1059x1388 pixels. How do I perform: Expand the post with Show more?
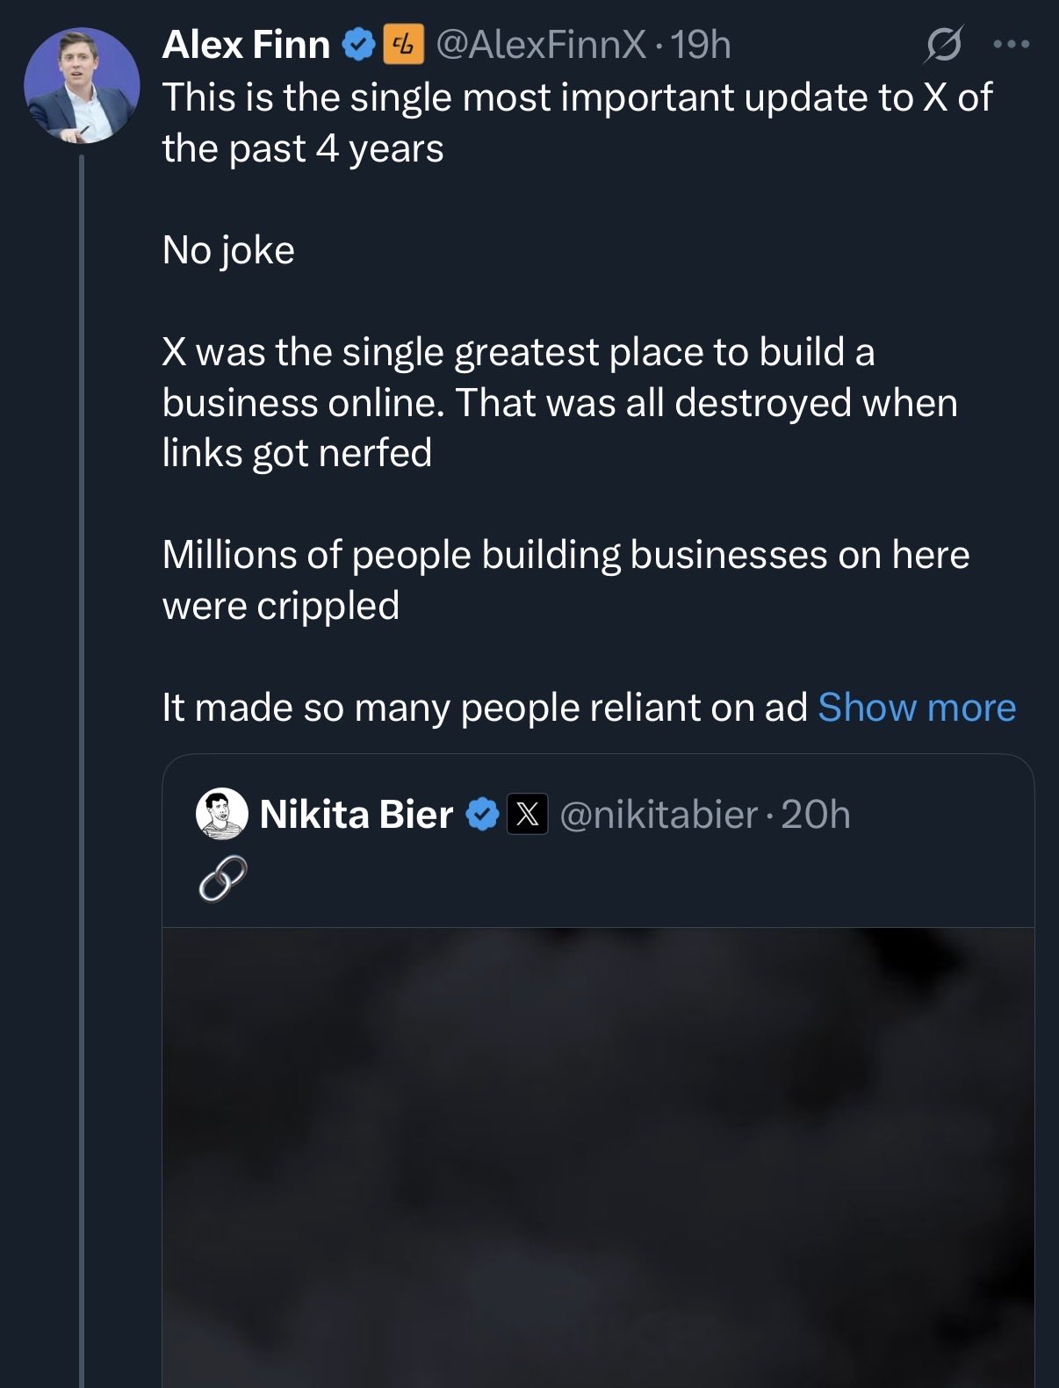[x=916, y=708]
